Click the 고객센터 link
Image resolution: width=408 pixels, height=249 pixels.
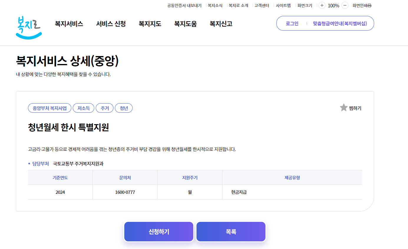(261, 5)
